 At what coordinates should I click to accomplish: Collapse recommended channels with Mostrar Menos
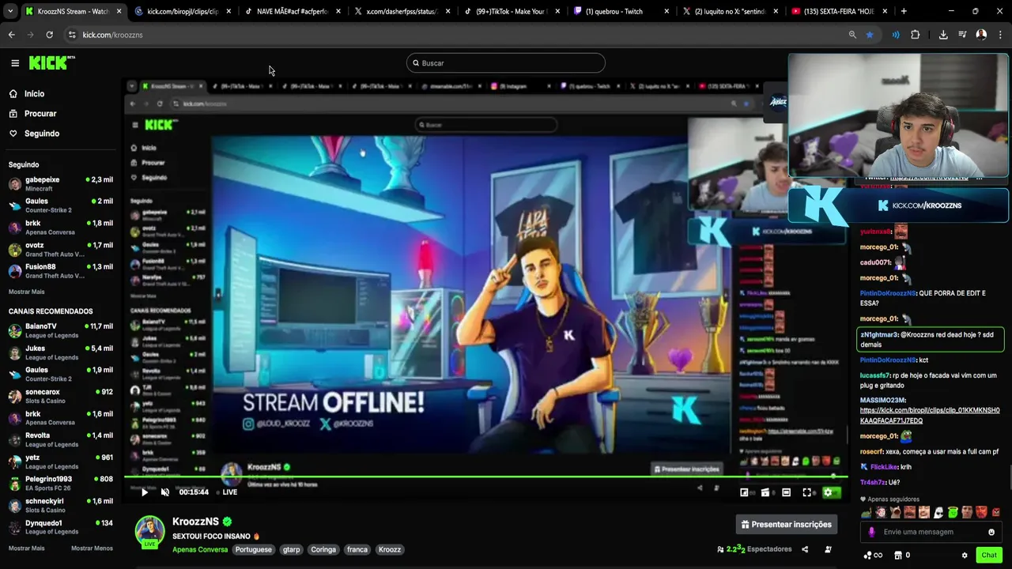[92, 548]
